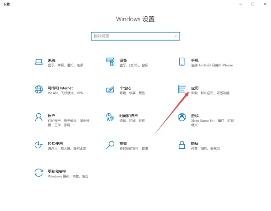Open the 游戏 settings label
This screenshot has width=271, height=211.
pyautogui.click(x=195, y=116)
